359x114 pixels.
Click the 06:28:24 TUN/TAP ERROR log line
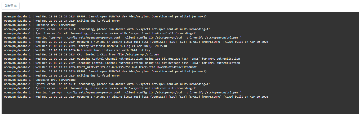pos(105,16)
